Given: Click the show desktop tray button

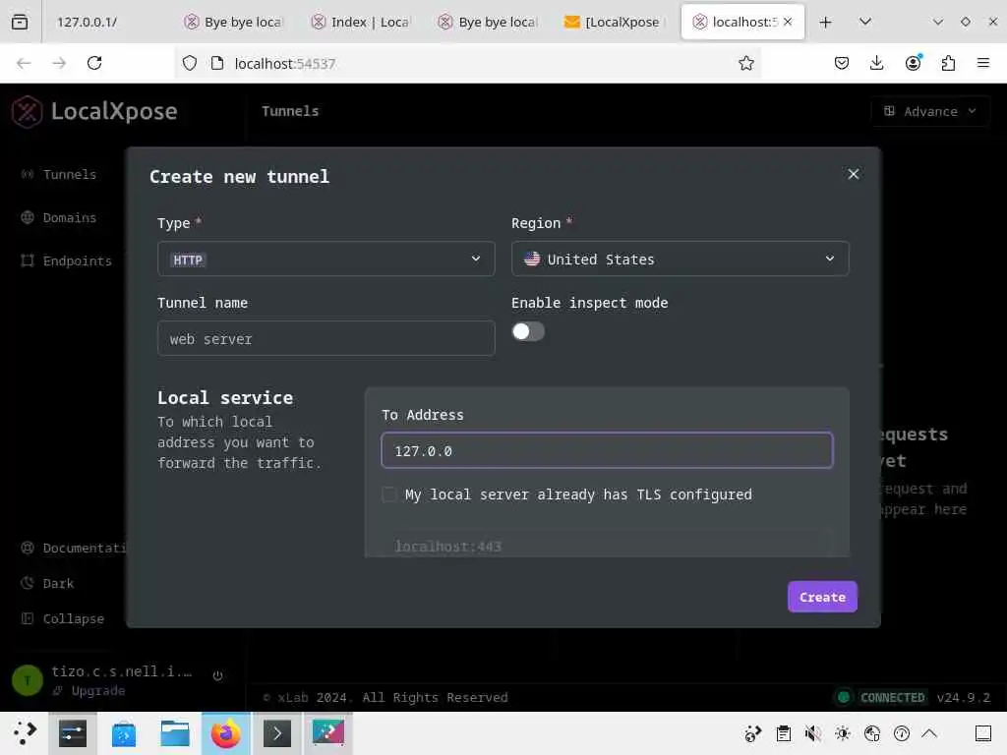Looking at the screenshot, I should (983, 733).
